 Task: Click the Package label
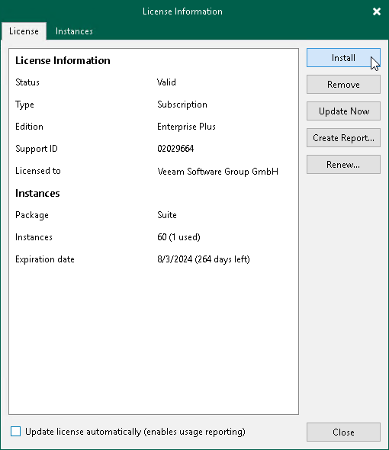[x=32, y=215]
